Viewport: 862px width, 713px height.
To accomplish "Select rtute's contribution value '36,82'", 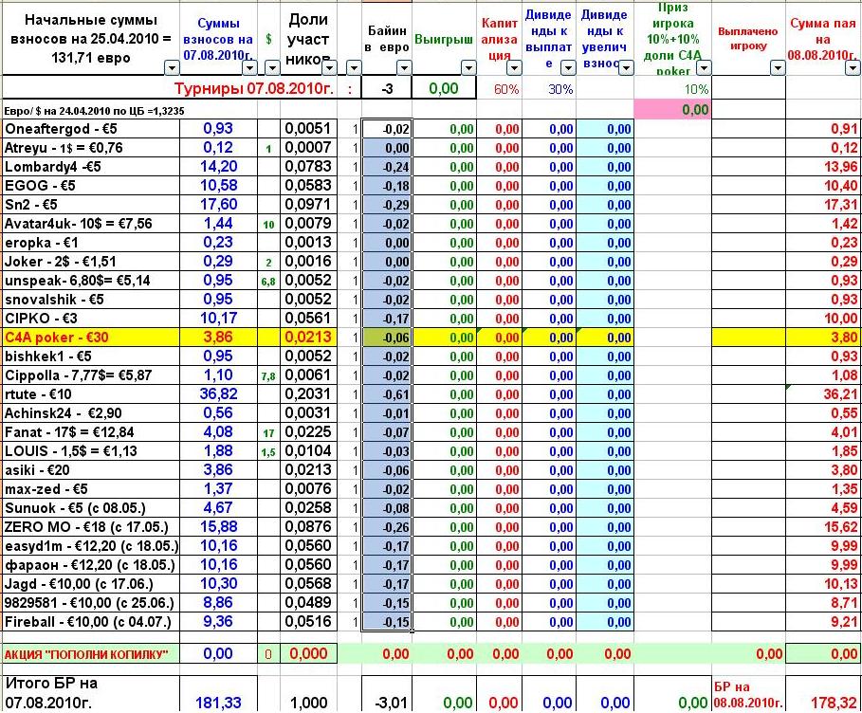I will pos(218,394).
